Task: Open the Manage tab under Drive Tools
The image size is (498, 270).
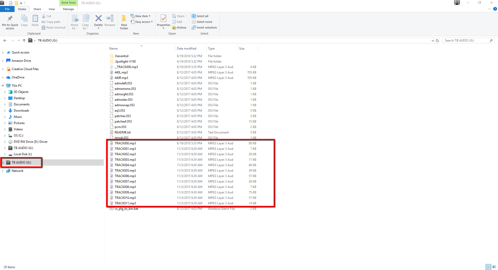Action: (68, 9)
